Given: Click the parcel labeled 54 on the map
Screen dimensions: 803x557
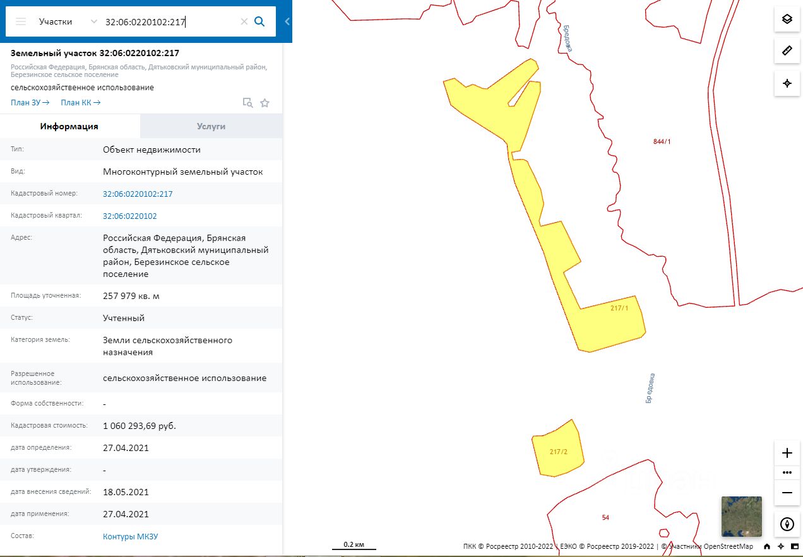Looking at the screenshot, I should (x=605, y=517).
